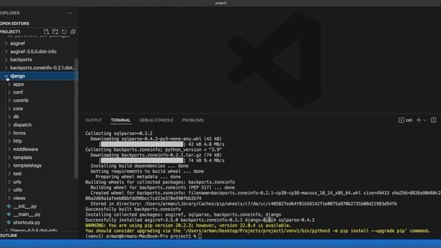
Task: Create a new folder in PROJECT1
Action: pyautogui.click(x=55, y=32)
